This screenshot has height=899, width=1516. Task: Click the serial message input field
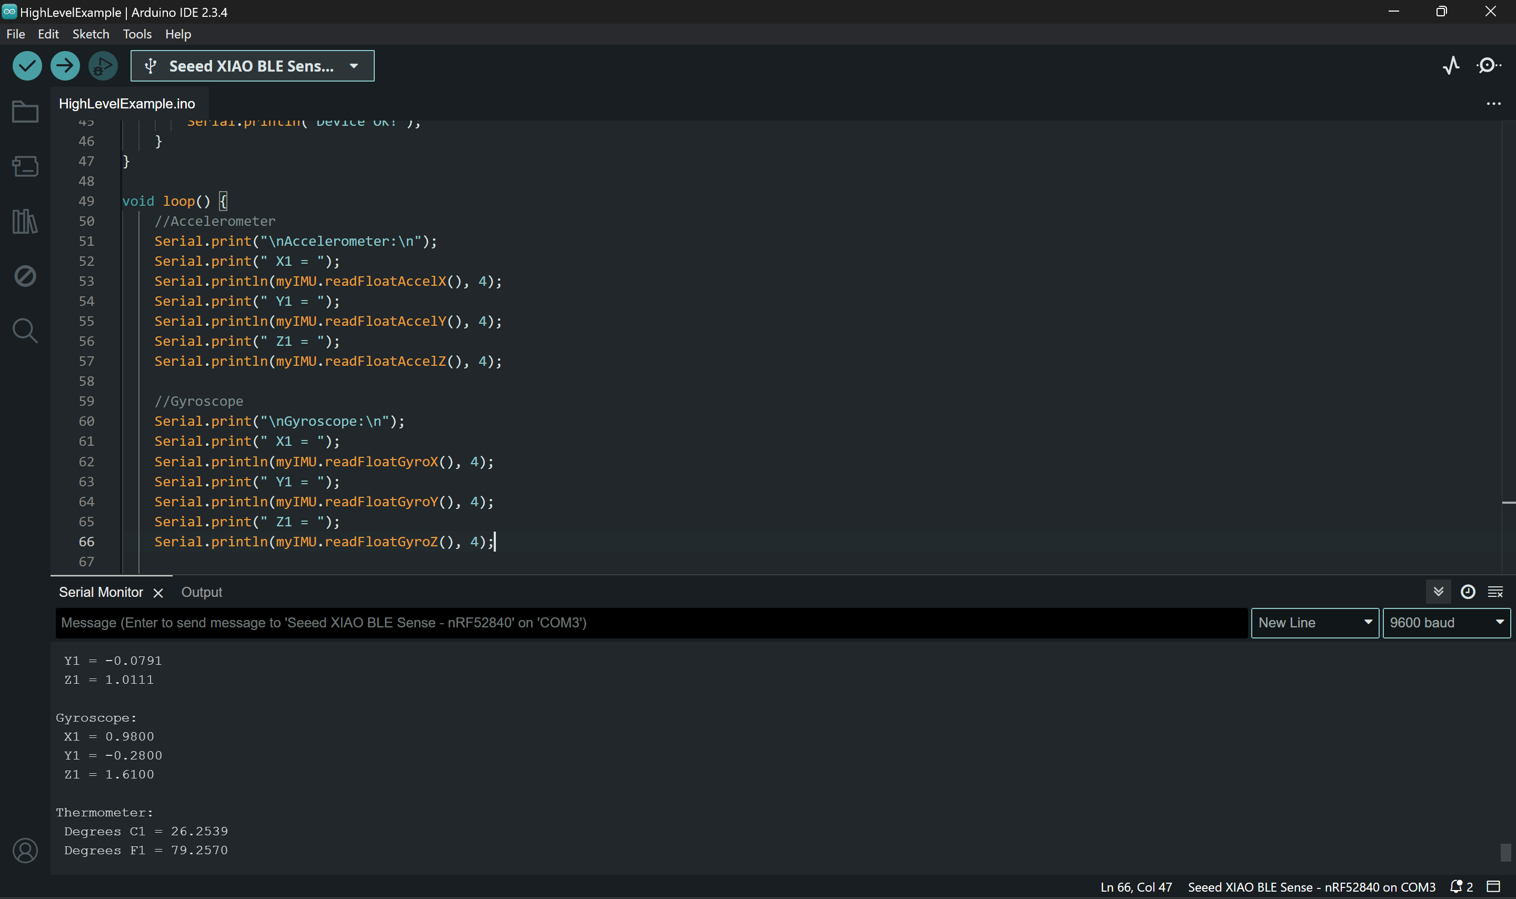(x=652, y=623)
